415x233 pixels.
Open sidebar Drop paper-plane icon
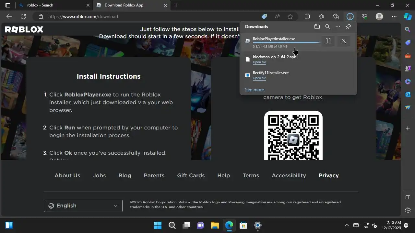click(408, 107)
